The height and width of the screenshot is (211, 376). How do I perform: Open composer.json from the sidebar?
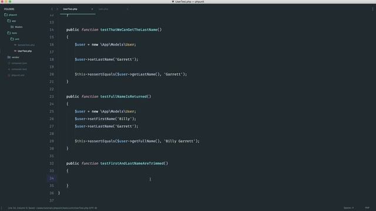click(x=18, y=63)
